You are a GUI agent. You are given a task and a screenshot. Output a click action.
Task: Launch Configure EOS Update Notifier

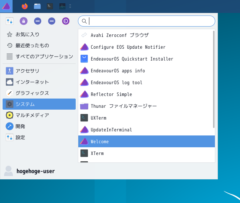click(147, 47)
